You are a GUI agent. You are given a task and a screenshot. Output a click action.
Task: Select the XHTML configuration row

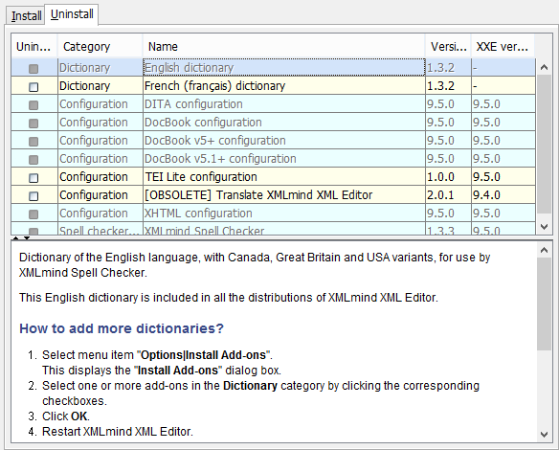(x=273, y=213)
